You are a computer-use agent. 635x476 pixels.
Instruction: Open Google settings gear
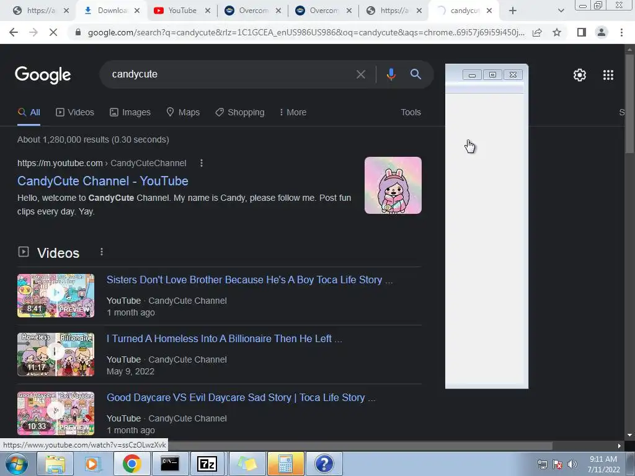coord(580,75)
